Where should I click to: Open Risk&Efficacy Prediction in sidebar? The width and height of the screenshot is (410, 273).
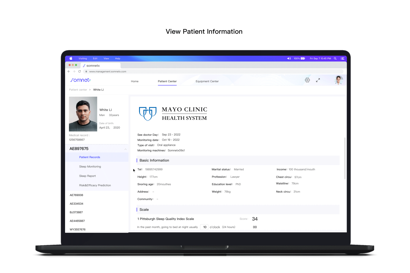tap(95, 185)
